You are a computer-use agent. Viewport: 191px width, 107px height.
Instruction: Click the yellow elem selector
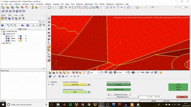tap(75, 92)
